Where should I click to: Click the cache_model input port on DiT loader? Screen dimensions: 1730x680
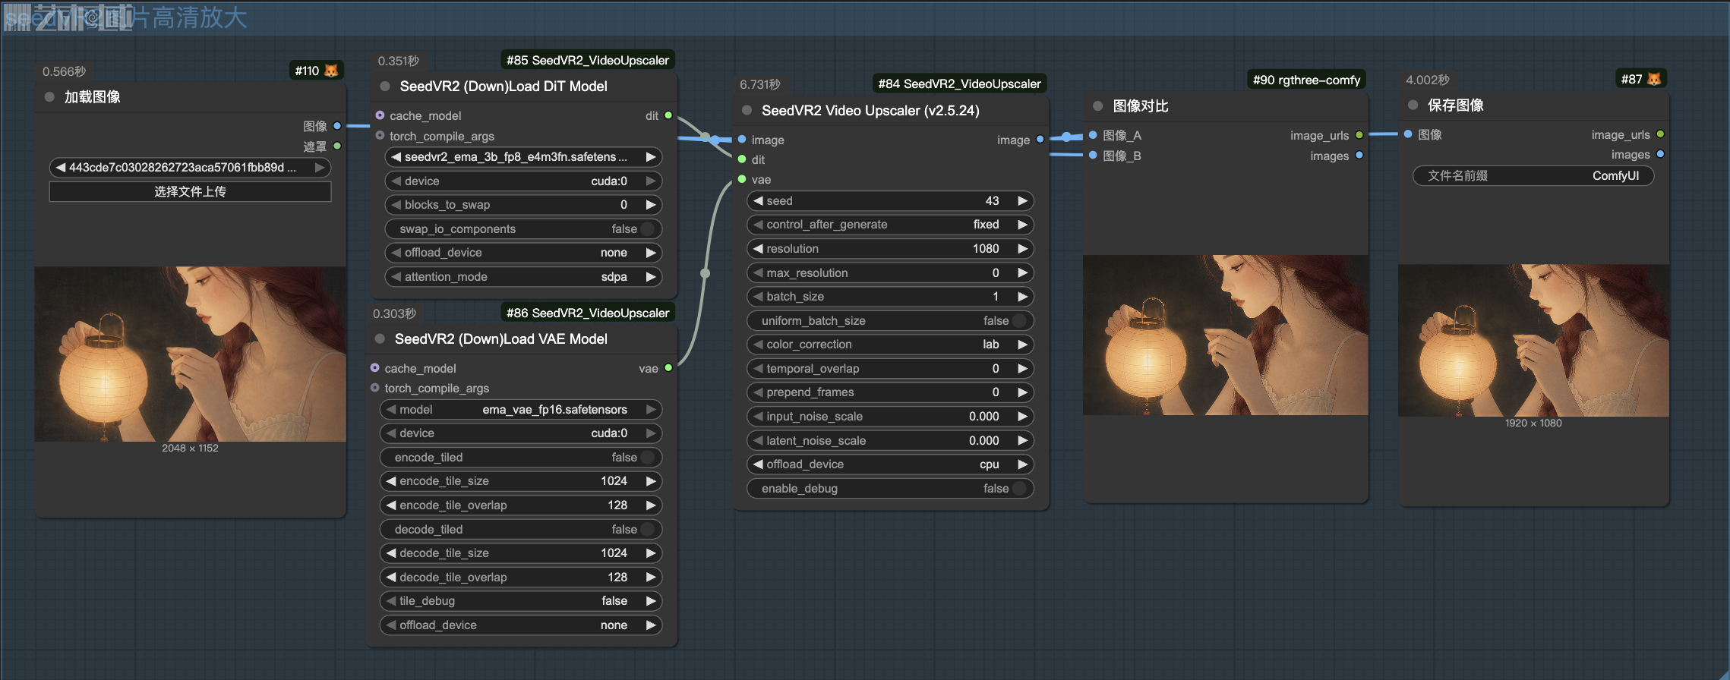coord(380,115)
